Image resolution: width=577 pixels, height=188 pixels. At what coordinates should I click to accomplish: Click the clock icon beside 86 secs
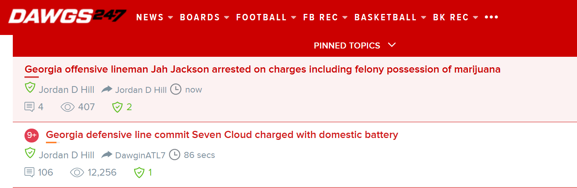click(175, 155)
